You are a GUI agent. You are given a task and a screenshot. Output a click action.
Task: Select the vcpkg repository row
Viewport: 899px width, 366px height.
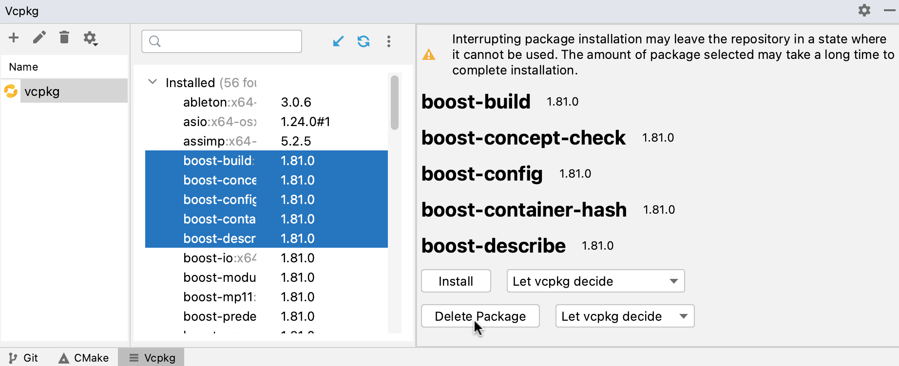(x=64, y=91)
